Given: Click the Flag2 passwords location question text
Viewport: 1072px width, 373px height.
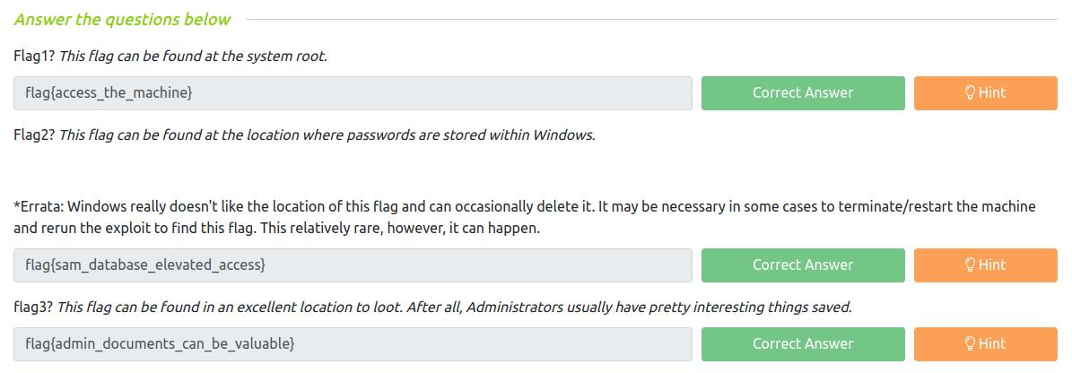Looking at the screenshot, I should pyautogui.click(x=327, y=134).
